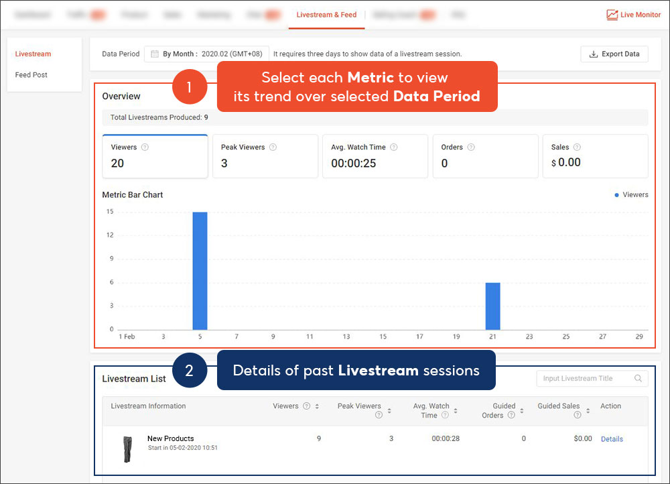Select the Viewers metric card
Image resolution: width=670 pixels, height=484 pixels.
(155, 156)
